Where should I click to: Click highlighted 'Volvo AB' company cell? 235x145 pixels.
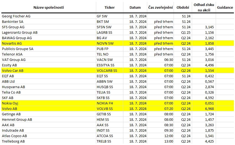click(x=10, y=109)
